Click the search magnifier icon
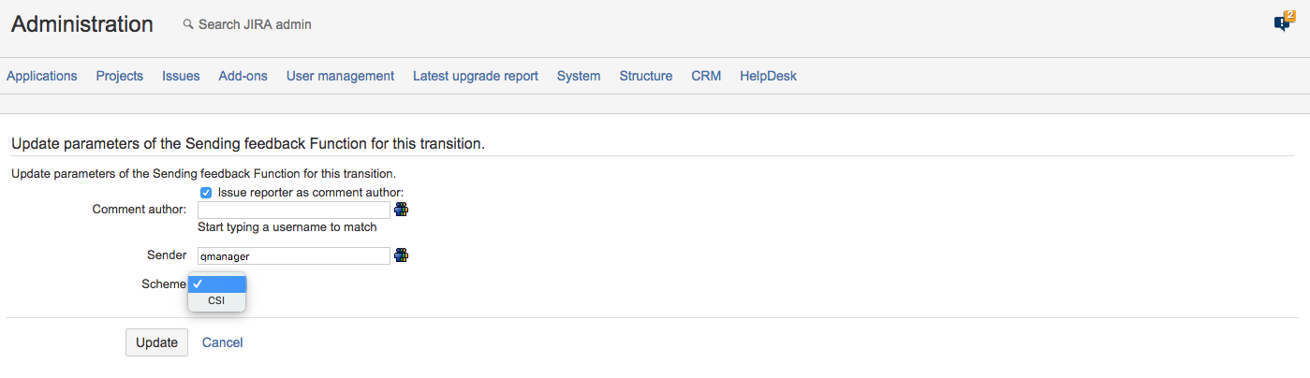This screenshot has height=378, width=1310. pyautogui.click(x=188, y=24)
